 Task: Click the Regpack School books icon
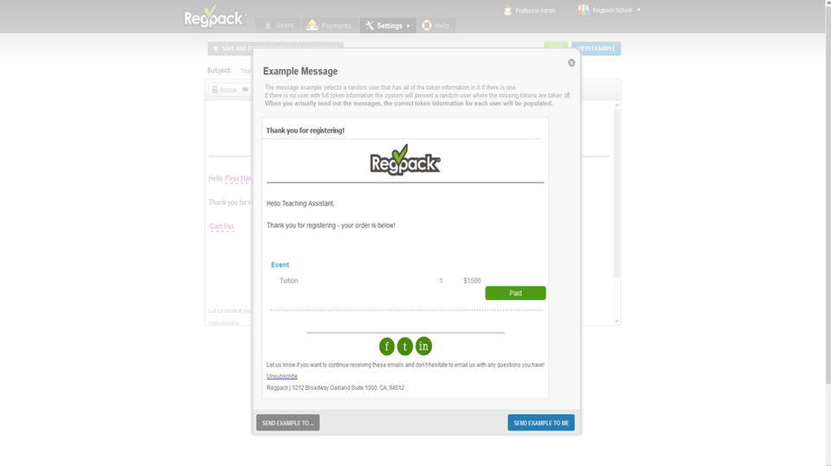[x=583, y=10]
